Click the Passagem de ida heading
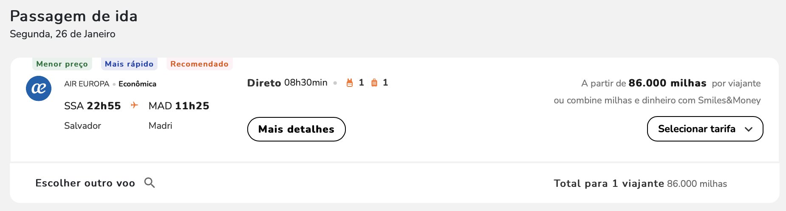The width and height of the screenshot is (786, 211). pos(74,16)
